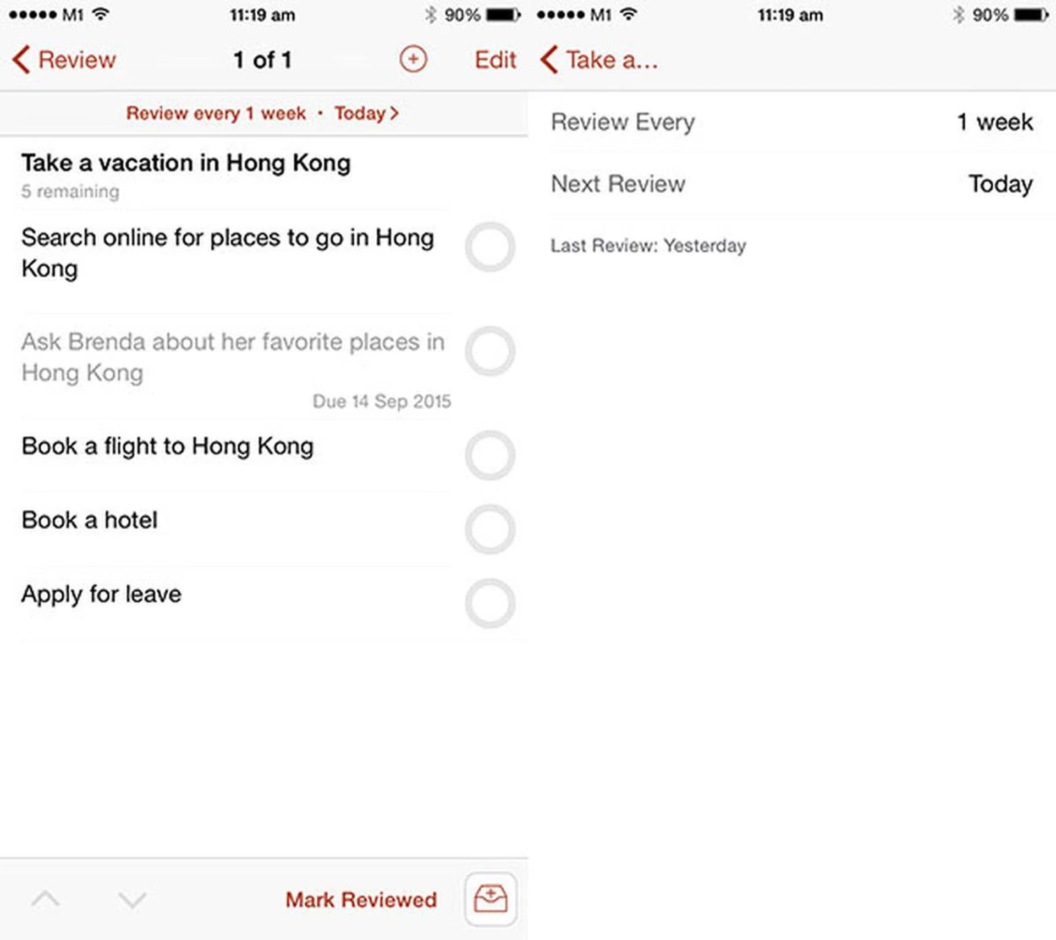Tap the back chevron next to Review
The width and height of the screenshot is (1056, 940).
pyautogui.click(x=21, y=59)
